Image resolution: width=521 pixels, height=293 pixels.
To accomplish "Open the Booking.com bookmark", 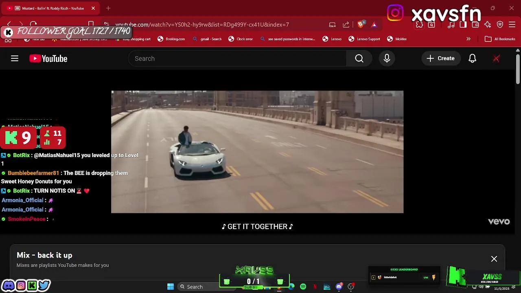I will pos(171,39).
